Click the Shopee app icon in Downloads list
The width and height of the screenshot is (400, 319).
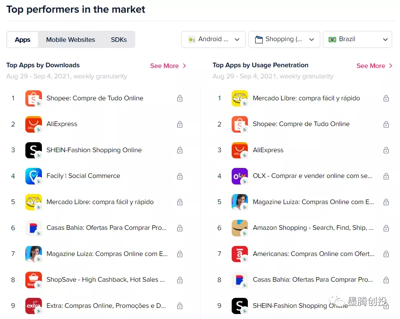click(33, 98)
